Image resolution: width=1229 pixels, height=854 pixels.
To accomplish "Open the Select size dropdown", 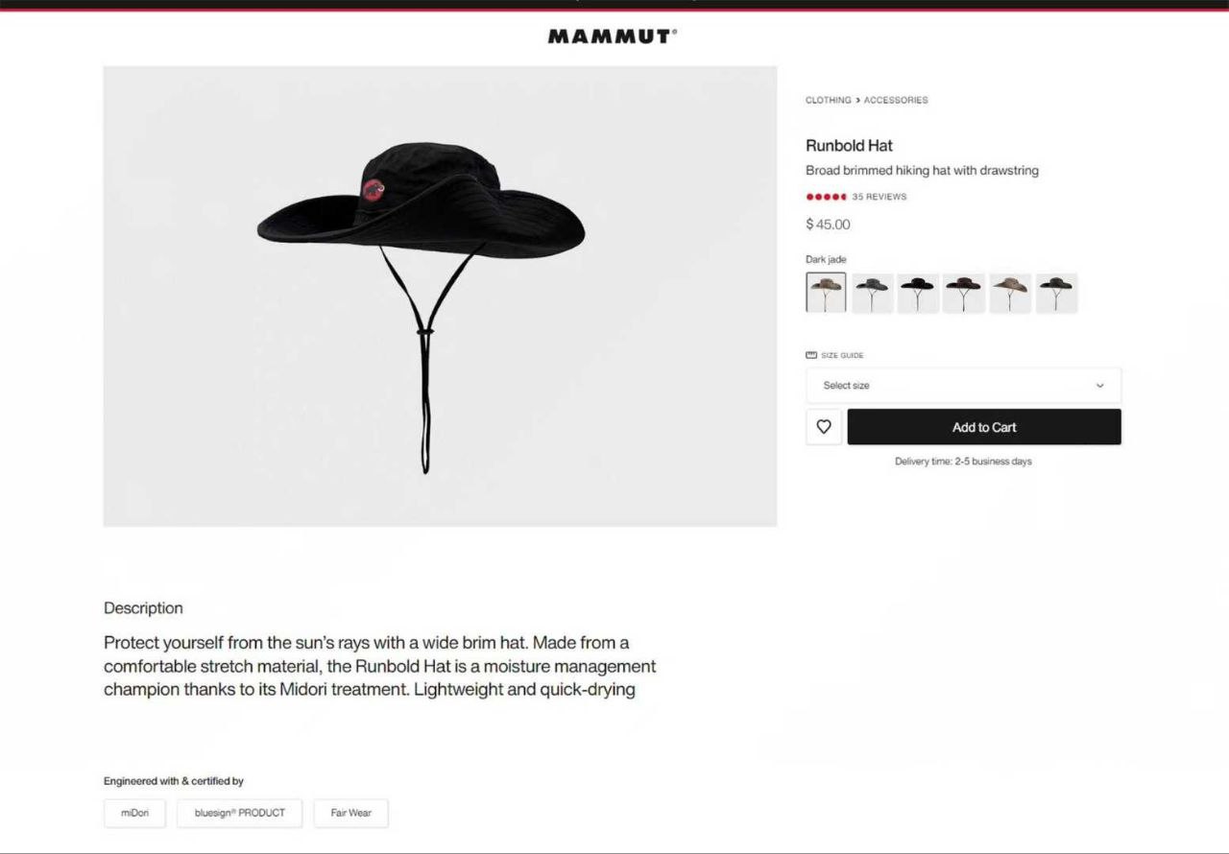I will (963, 386).
